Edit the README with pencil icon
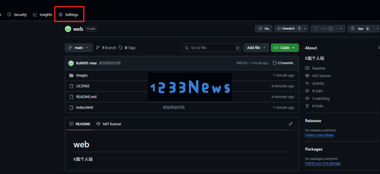Viewport: 380px width, 174px height. (291, 124)
